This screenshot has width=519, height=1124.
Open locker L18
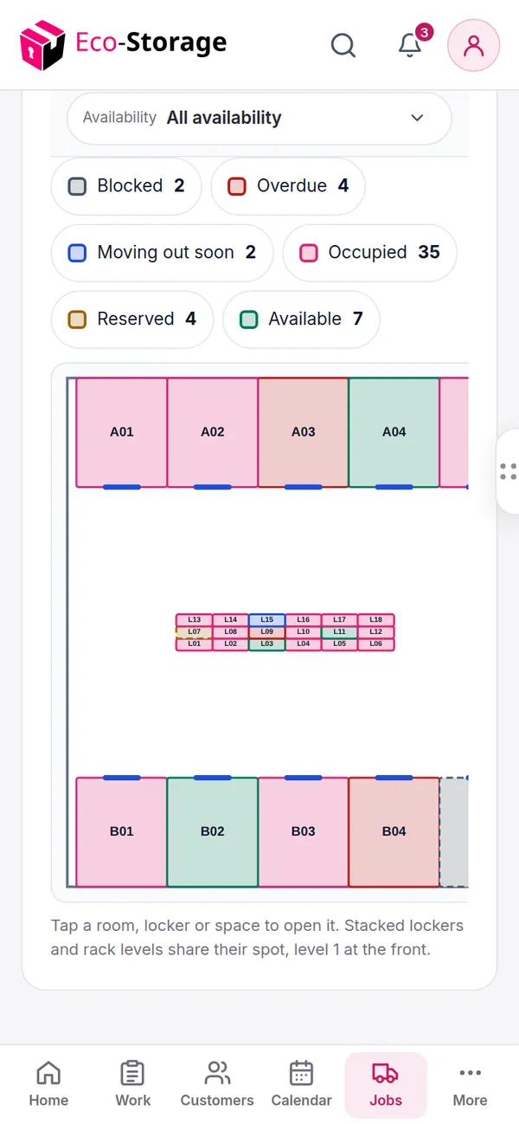[x=376, y=620]
